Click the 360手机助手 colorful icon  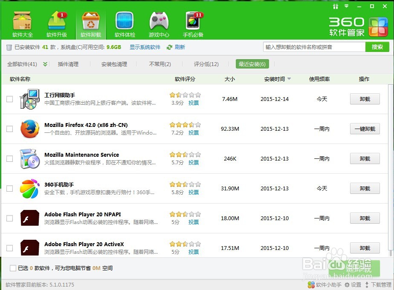pos(30,188)
